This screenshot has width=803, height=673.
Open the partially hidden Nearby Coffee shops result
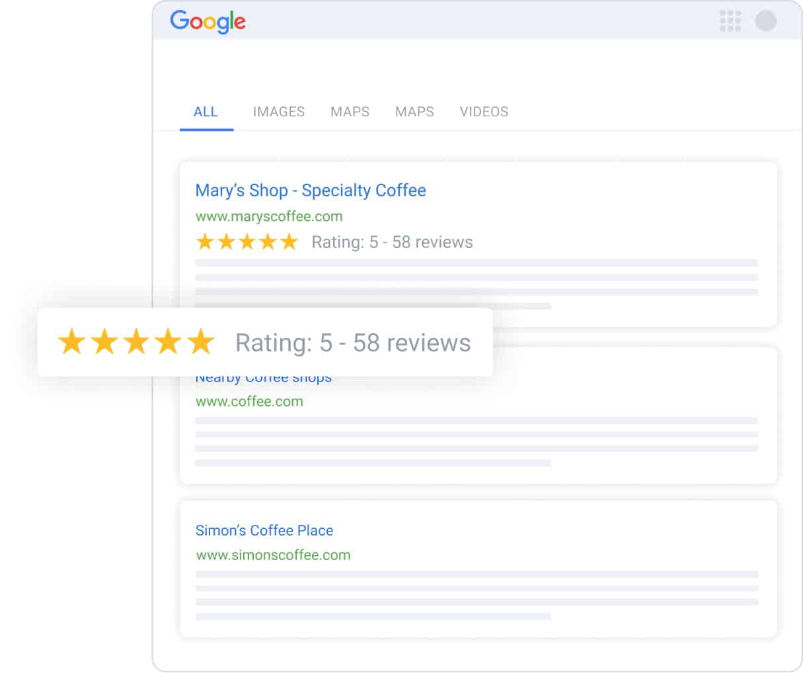coord(264,379)
